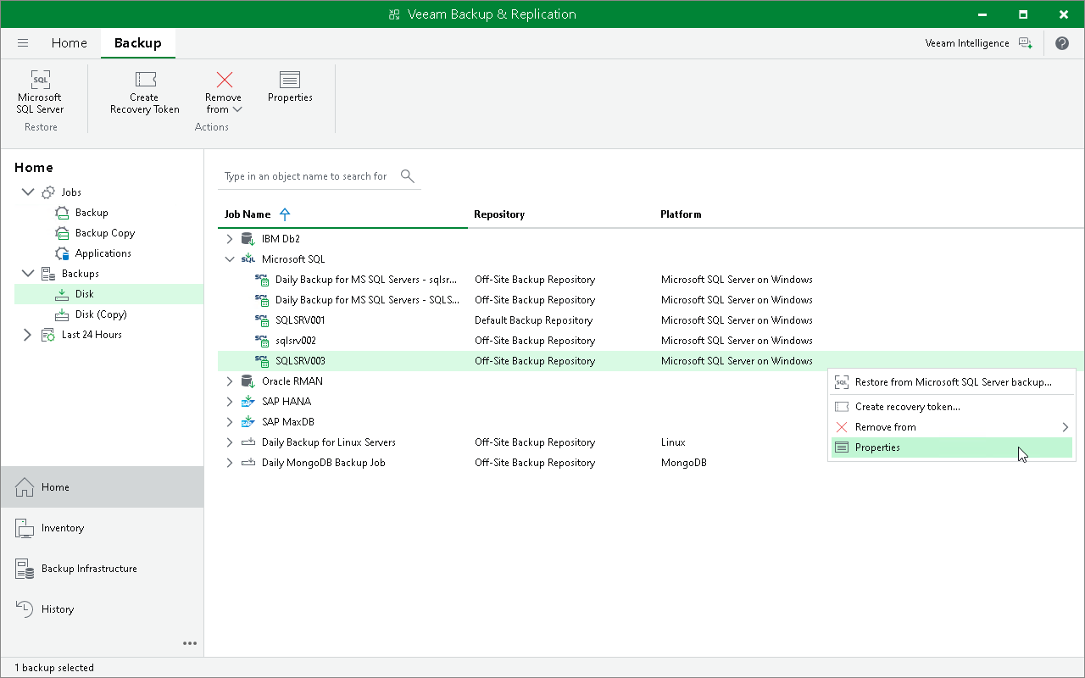Collapse the Microsoft SQL group
This screenshot has width=1085, height=678.
(229, 259)
